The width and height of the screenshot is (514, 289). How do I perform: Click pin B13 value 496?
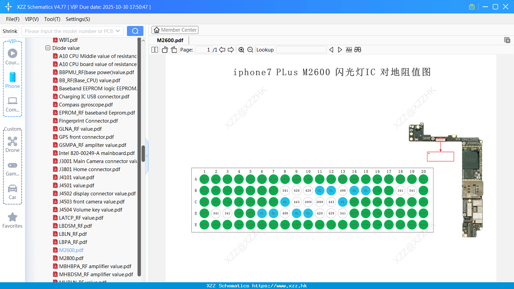coord(343,190)
